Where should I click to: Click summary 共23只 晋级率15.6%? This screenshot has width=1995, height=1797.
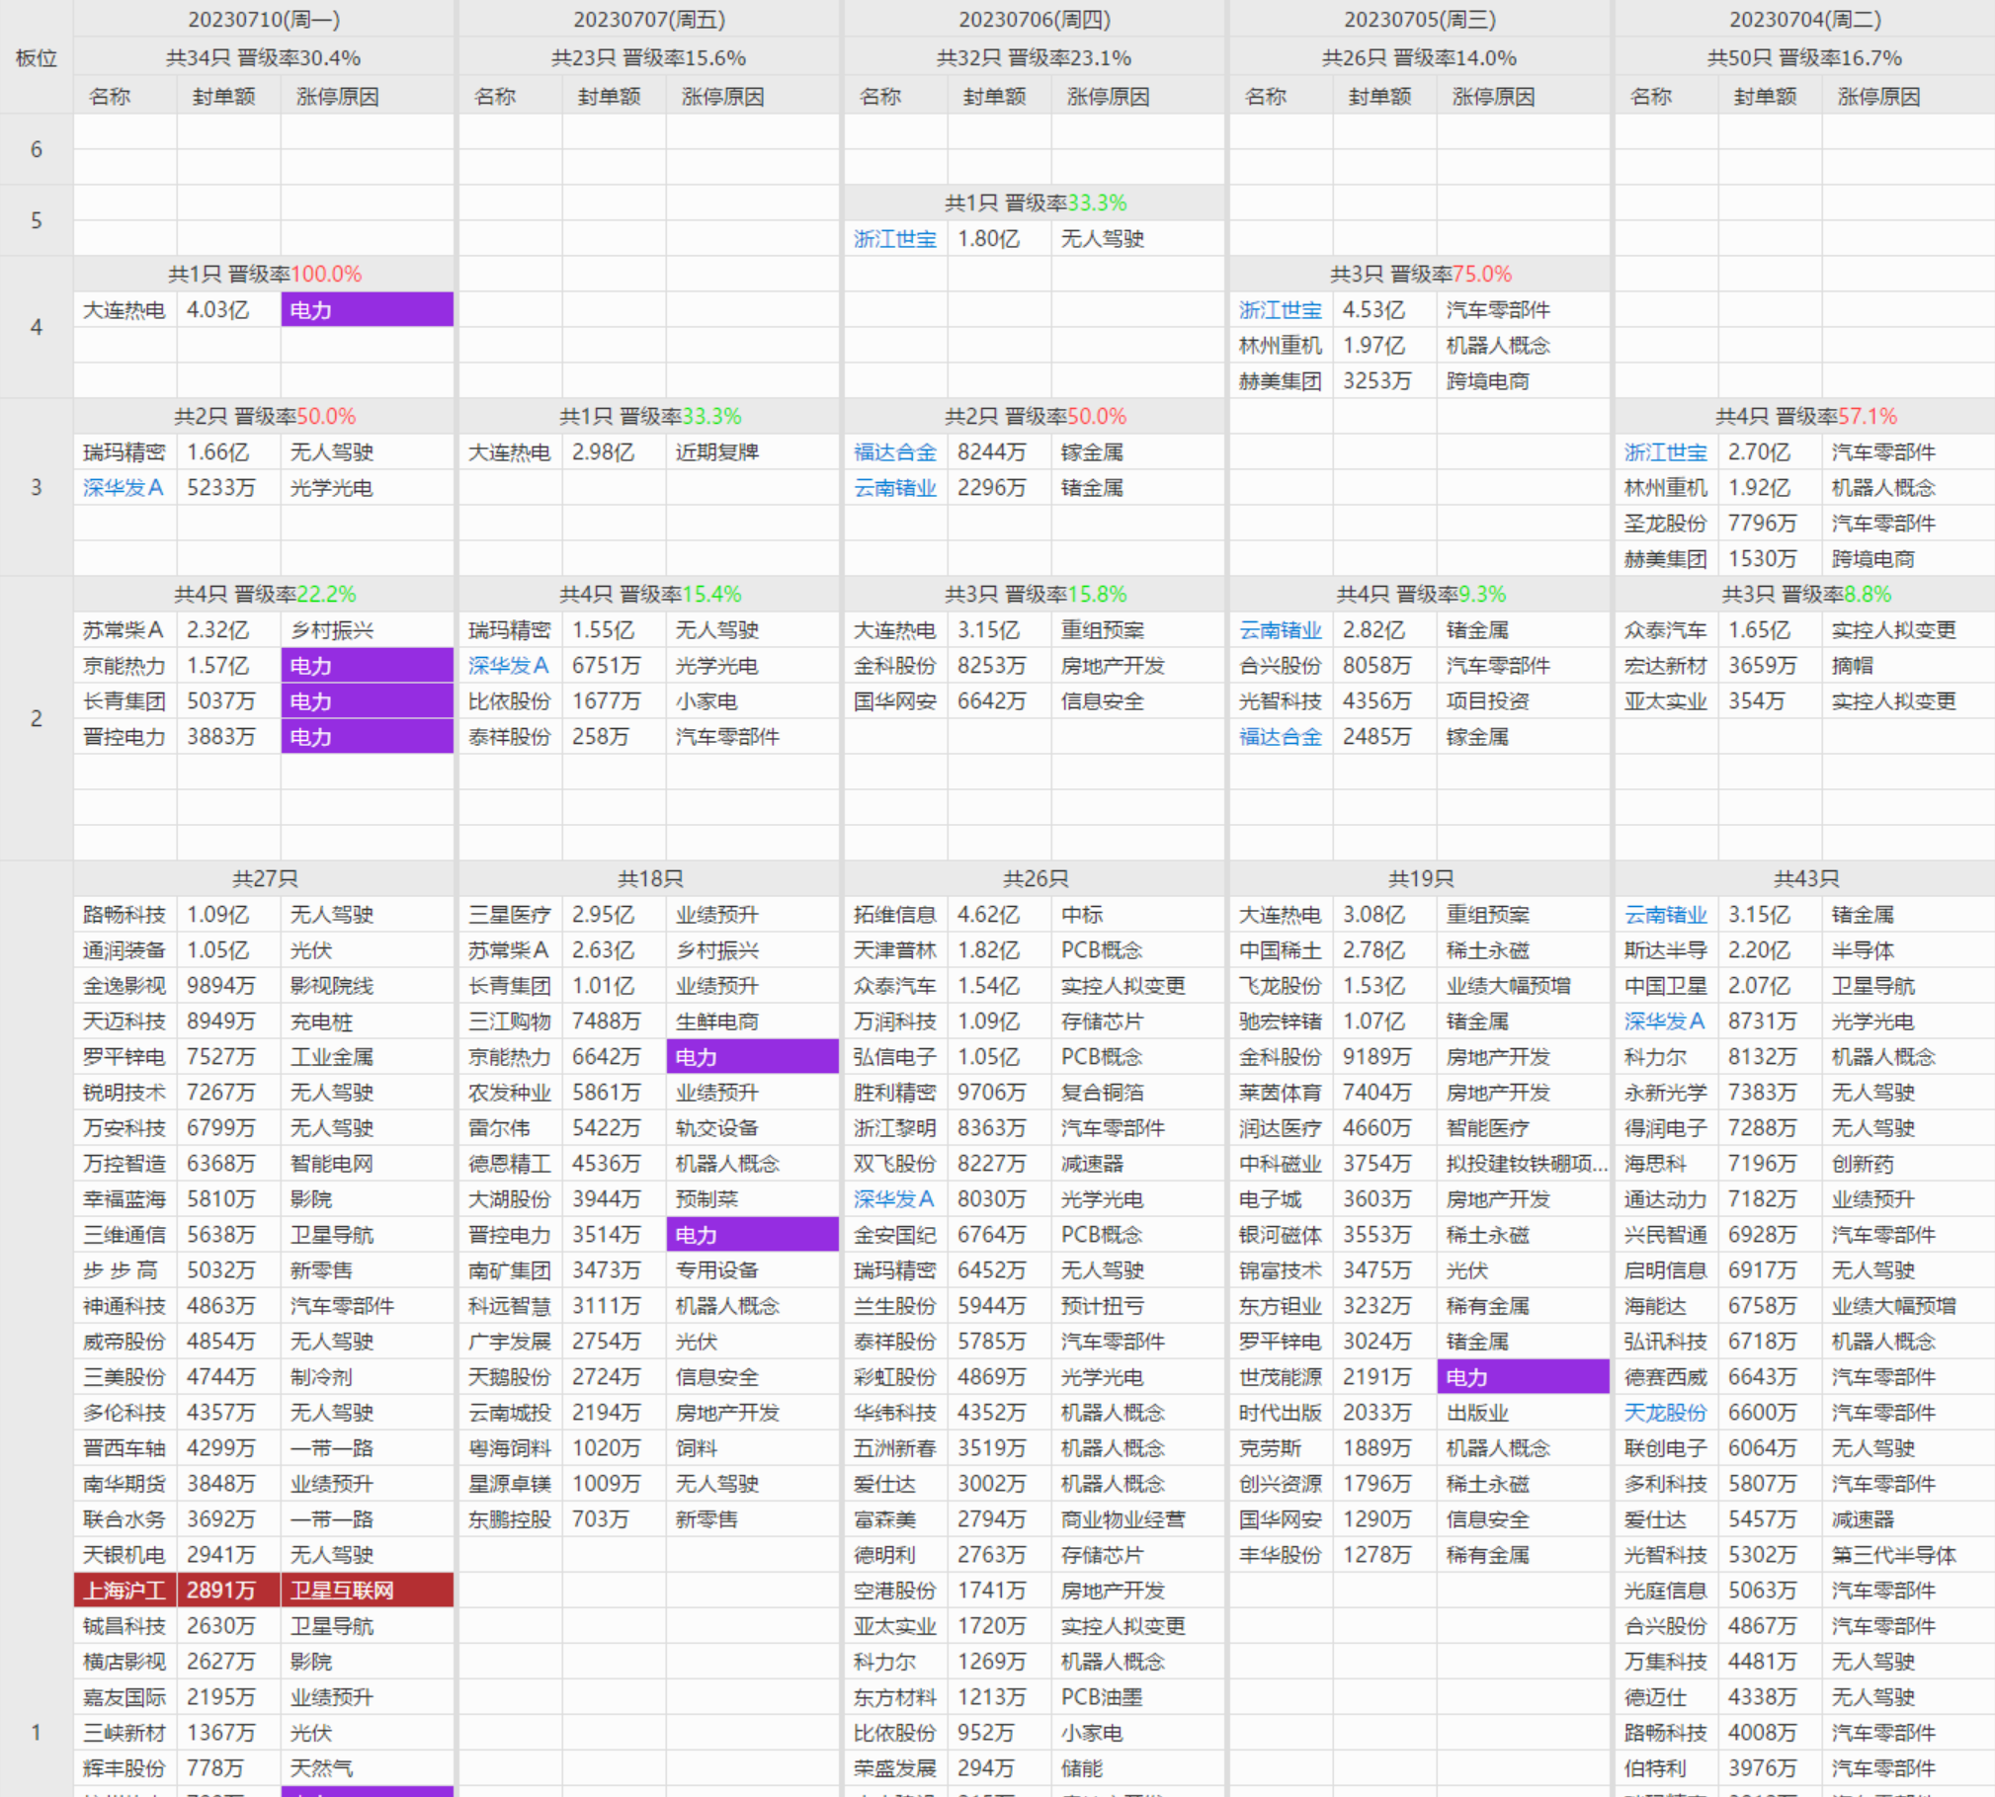pyautogui.click(x=649, y=57)
